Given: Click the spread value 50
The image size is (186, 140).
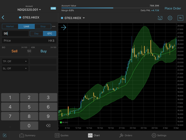Looking at the screenshot, I should coord(29,51).
